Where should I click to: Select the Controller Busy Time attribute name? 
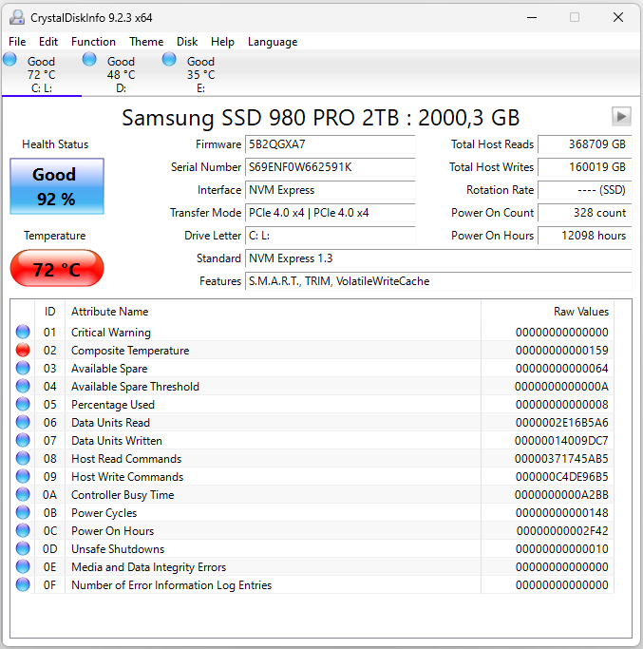pos(123,495)
